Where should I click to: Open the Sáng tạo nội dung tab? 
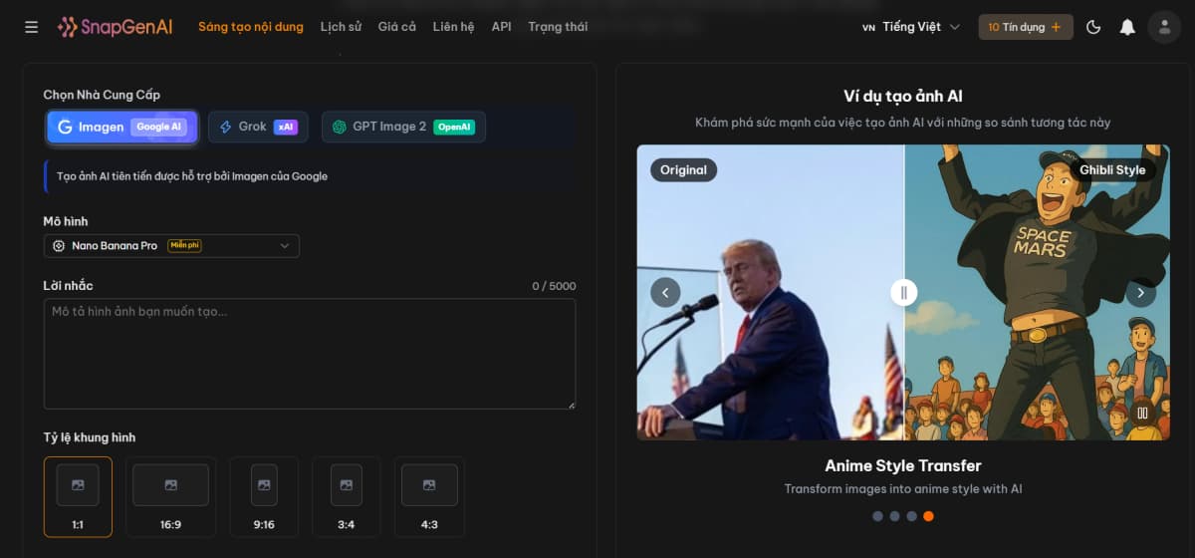(250, 27)
